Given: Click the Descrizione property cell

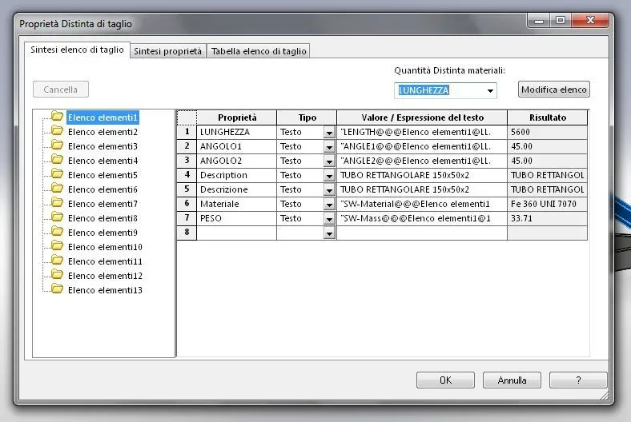Looking at the screenshot, I should [x=237, y=190].
